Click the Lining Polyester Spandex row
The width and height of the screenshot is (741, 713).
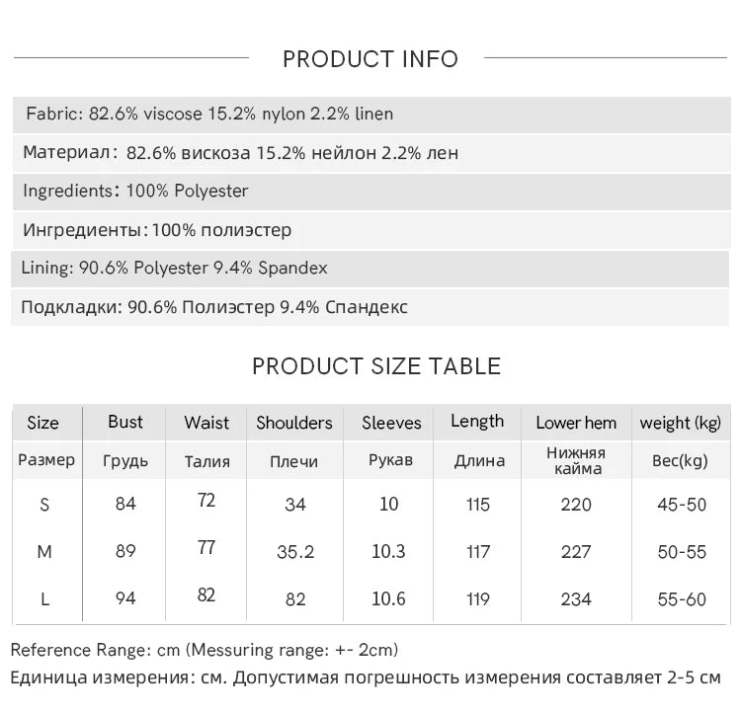tap(175, 268)
